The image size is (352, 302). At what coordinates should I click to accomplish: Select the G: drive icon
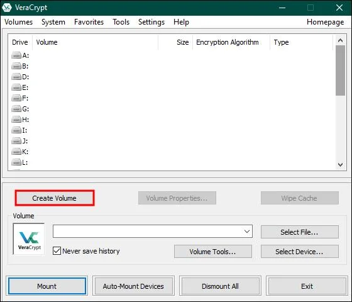point(16,109)
